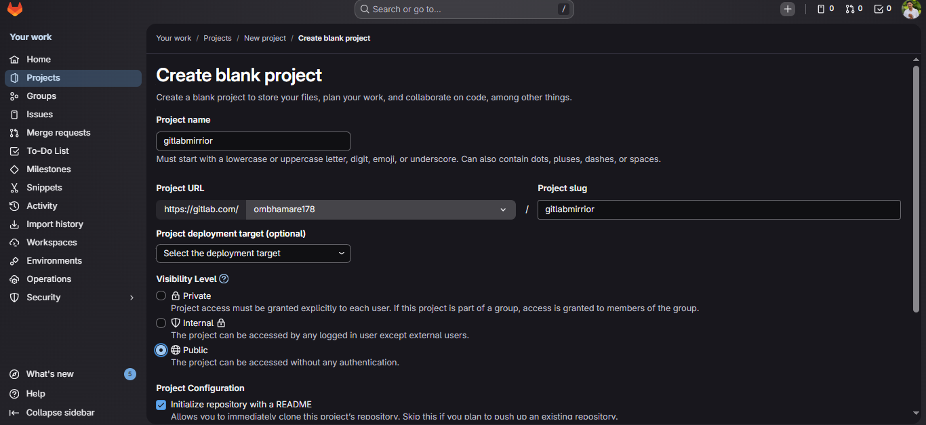Open the create new plus icon
The height and width of the screenshot is (425, 926).
coord(787,9)
